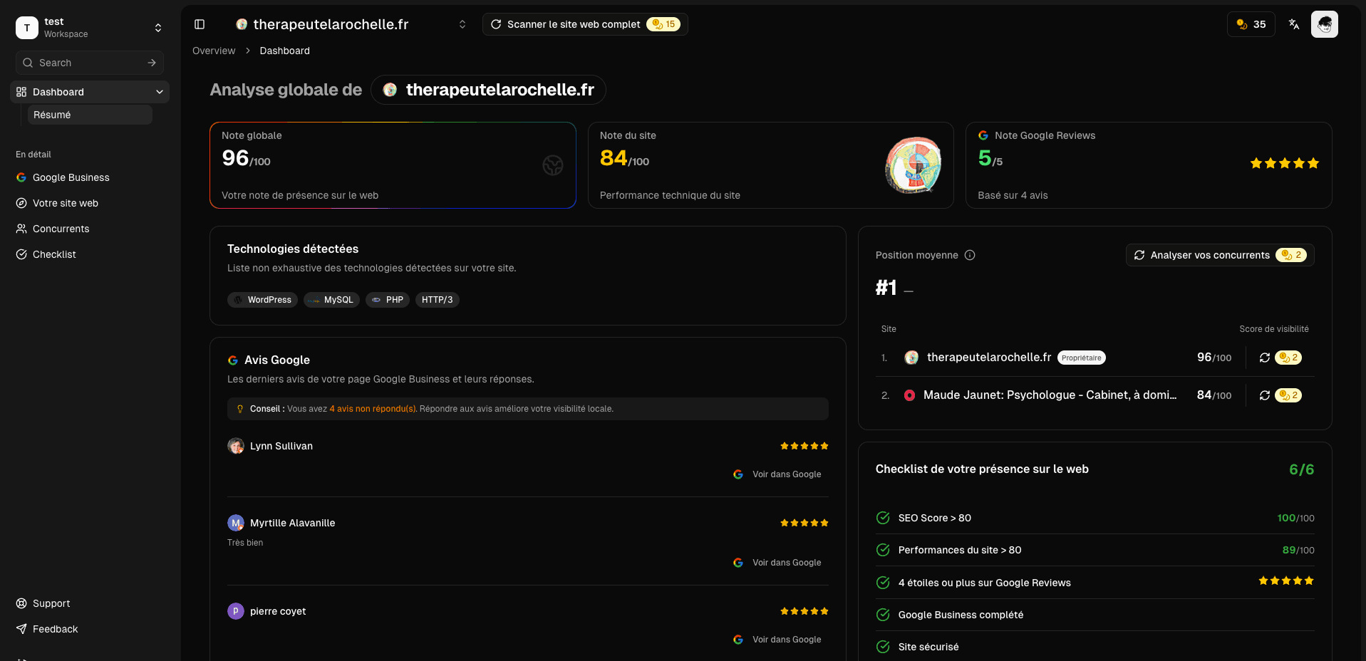Refresh the score for therapeutelarochelle.fr in rankings
The height and width of the screenshot is (661, 1366).
[x=1265, y=358]
